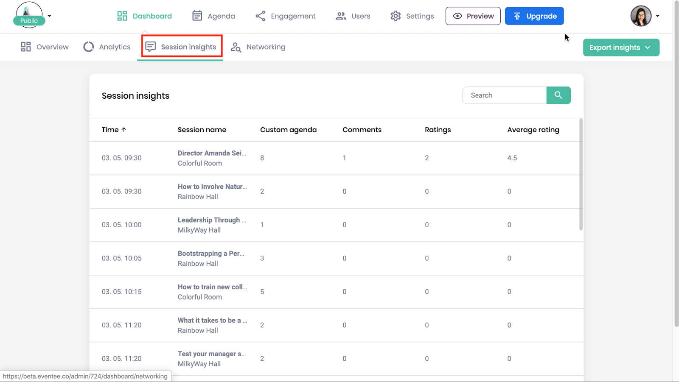Expand the Export insights dropdown

pos(620,47)
